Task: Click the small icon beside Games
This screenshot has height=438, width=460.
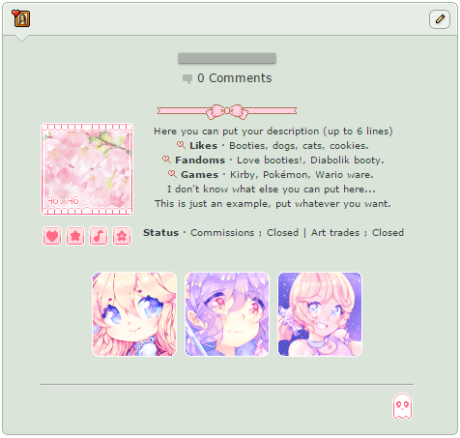Action: pos(172,174)
